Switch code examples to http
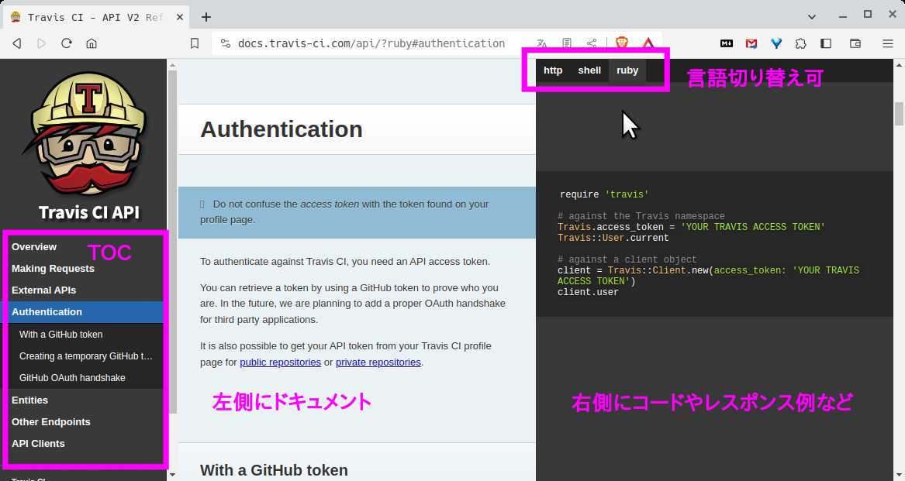Image resolution: width=905 pixels, height=481 pixels. (552, 70)
